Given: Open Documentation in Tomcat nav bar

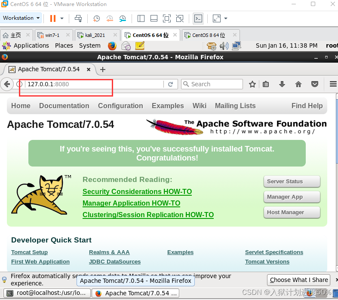Looking at the screenshot, I should click(64, 106).
